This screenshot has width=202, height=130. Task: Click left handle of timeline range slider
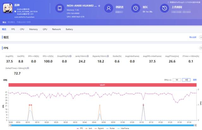pyautogui.click(x=10, y=125)
